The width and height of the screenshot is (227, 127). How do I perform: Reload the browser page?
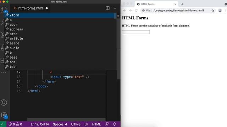(x=136, y=11)
